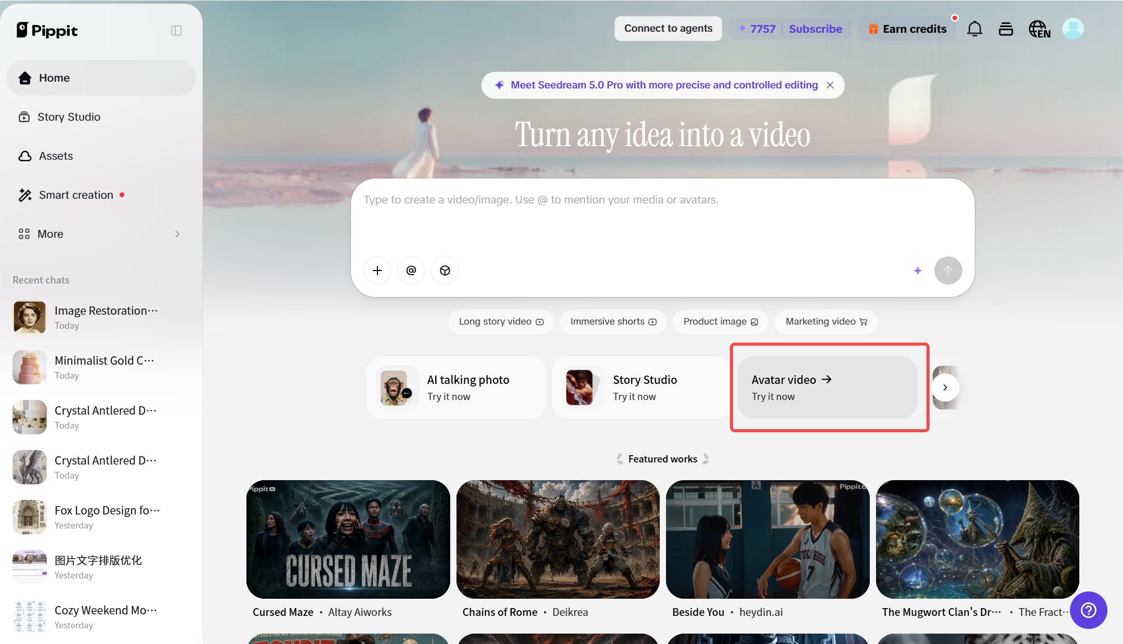Open the Crystal Antlered D… chat with the cake thumbnail

pos(101,417)
